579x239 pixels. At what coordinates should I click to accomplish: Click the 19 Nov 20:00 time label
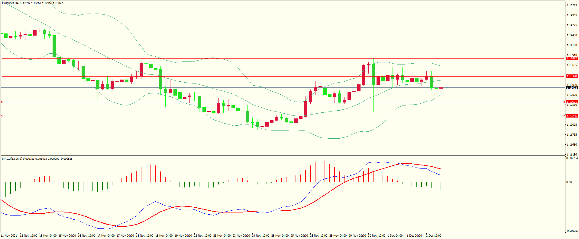(x=183, y=236)
